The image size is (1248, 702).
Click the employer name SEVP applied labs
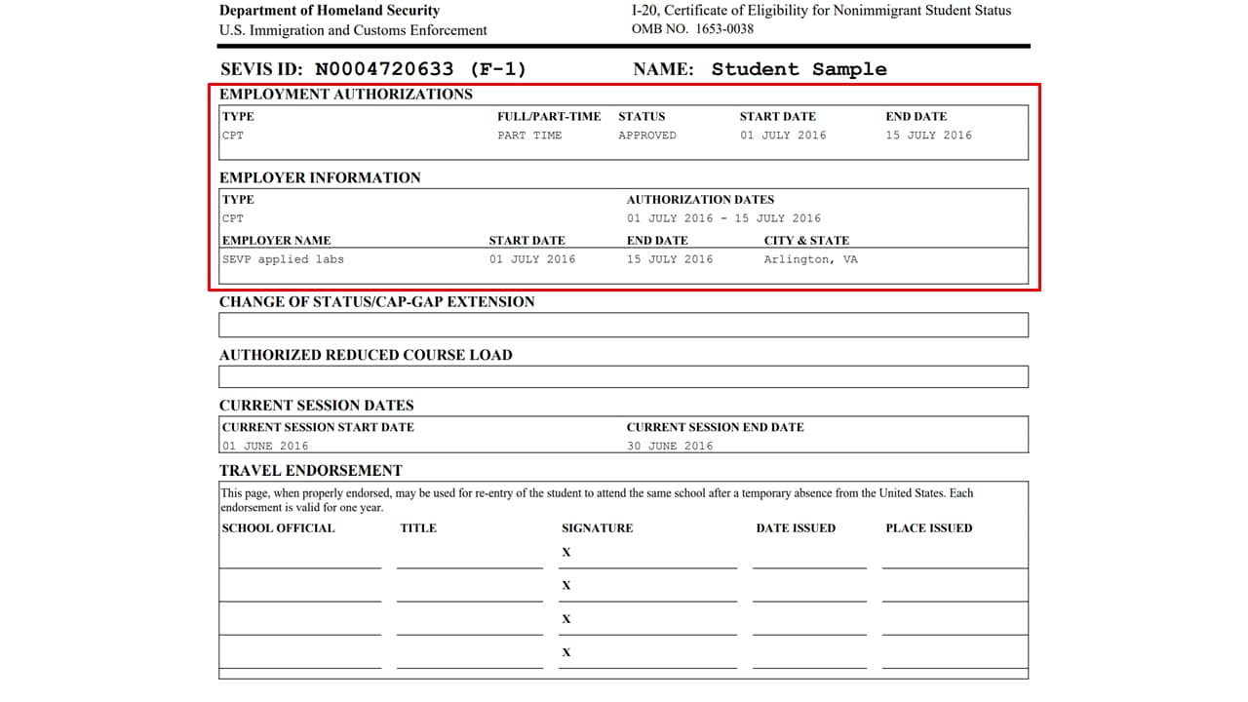click(x=279, y=259)
